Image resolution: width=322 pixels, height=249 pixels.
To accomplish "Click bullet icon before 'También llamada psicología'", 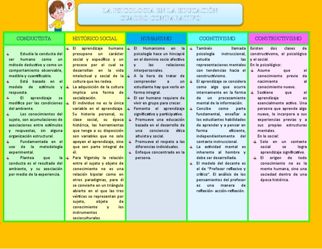I will coord(191,49).
